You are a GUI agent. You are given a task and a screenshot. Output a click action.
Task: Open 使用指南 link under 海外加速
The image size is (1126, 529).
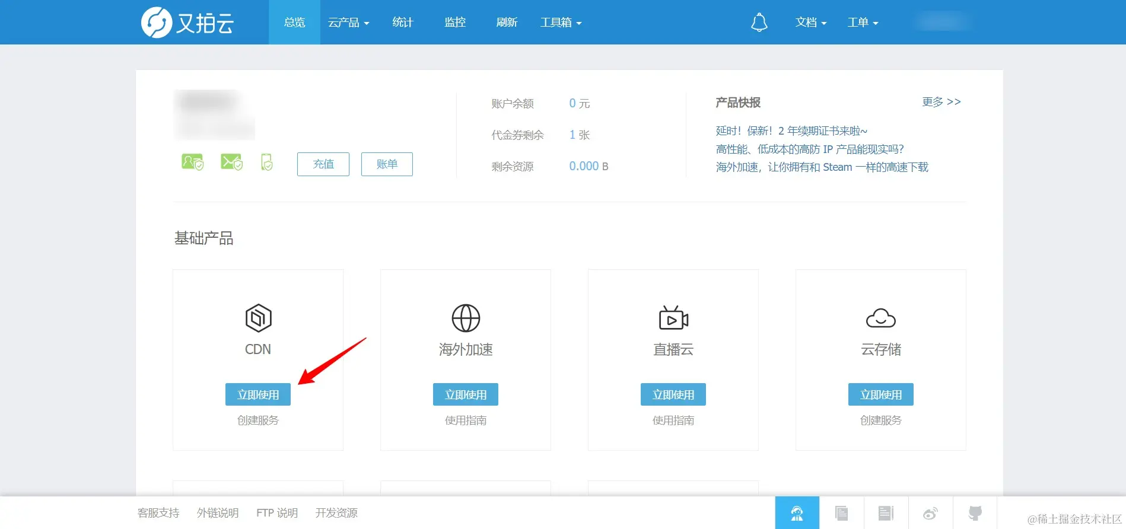[466, 420]
